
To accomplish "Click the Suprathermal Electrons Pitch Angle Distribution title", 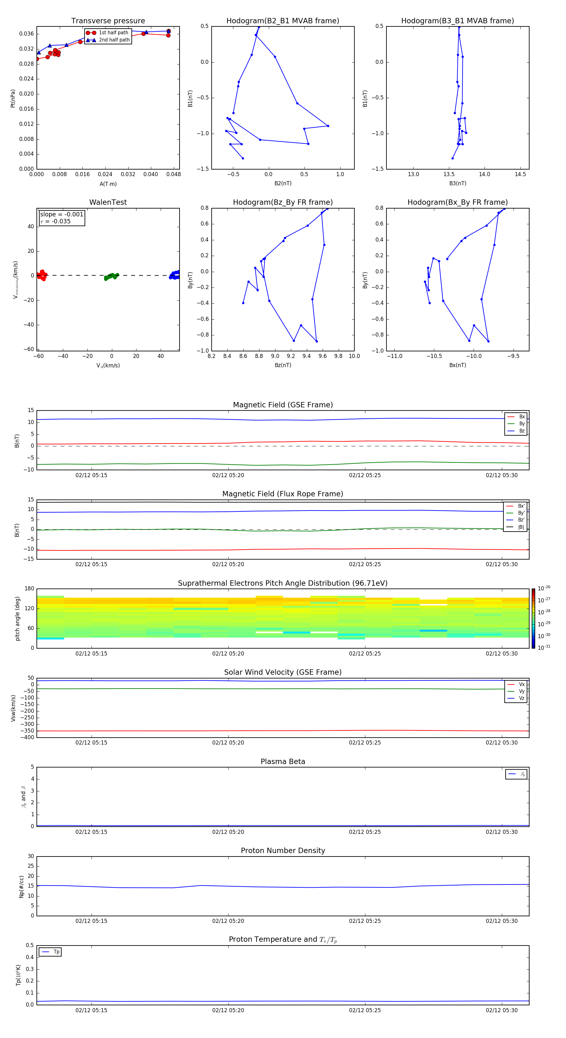I will point(283,583).
